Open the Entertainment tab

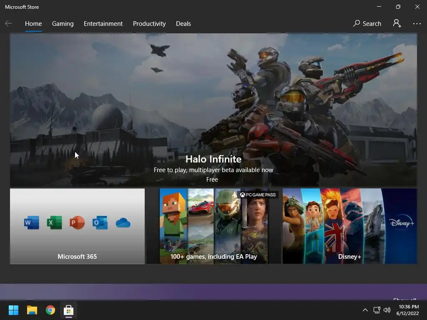point(103,24)
